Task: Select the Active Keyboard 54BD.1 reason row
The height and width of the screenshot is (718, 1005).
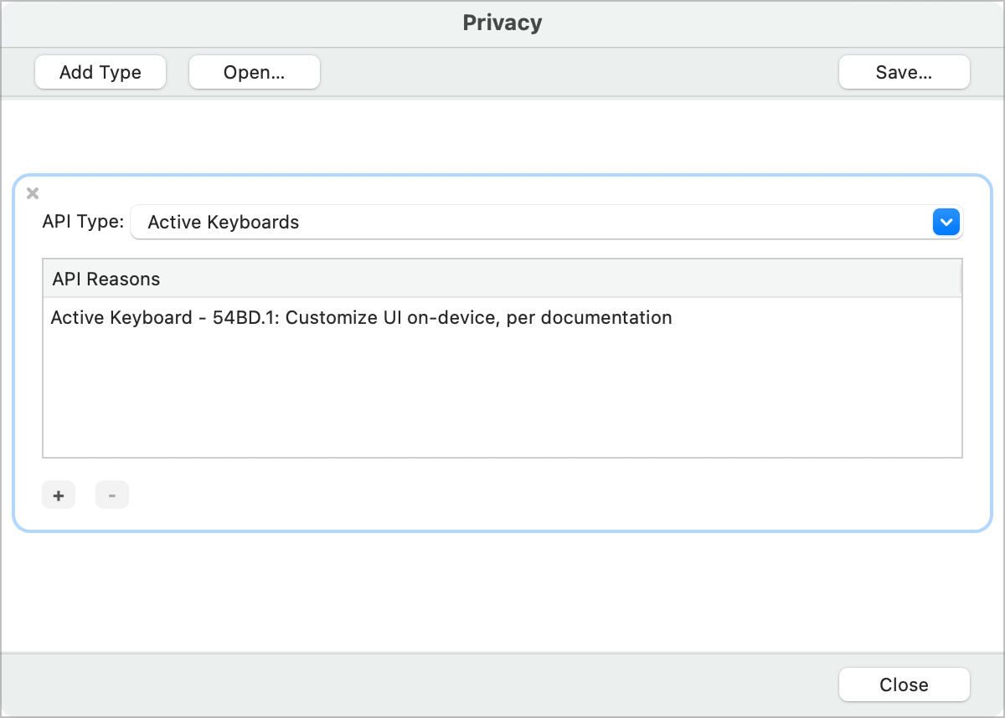Action: [x=361, y=318]
